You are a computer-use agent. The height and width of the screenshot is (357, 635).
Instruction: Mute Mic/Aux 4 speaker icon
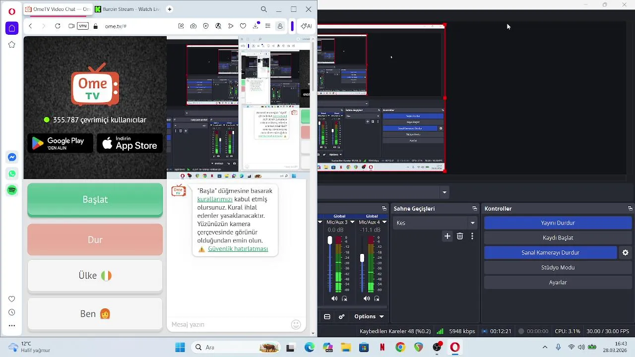point(367,299)
